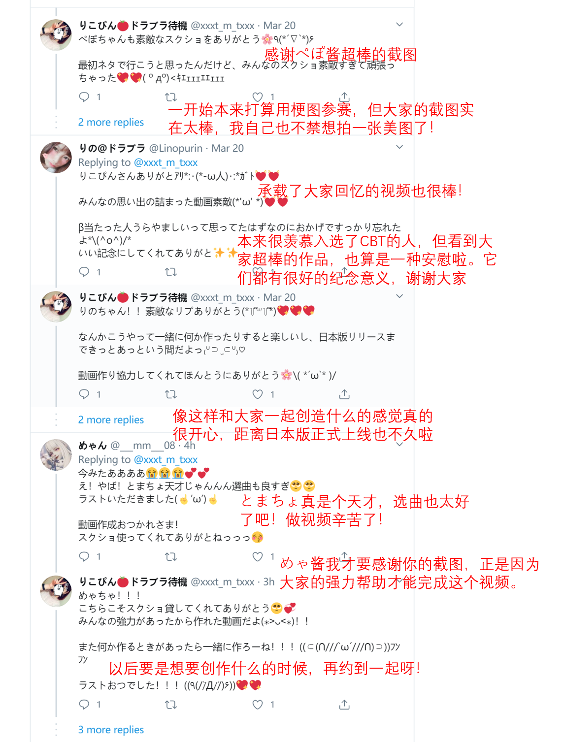Image resolution: width=563 pixels, height=742 pixels.
Task: Retweet the first りこぴん tweet
Action: (171, 97)
